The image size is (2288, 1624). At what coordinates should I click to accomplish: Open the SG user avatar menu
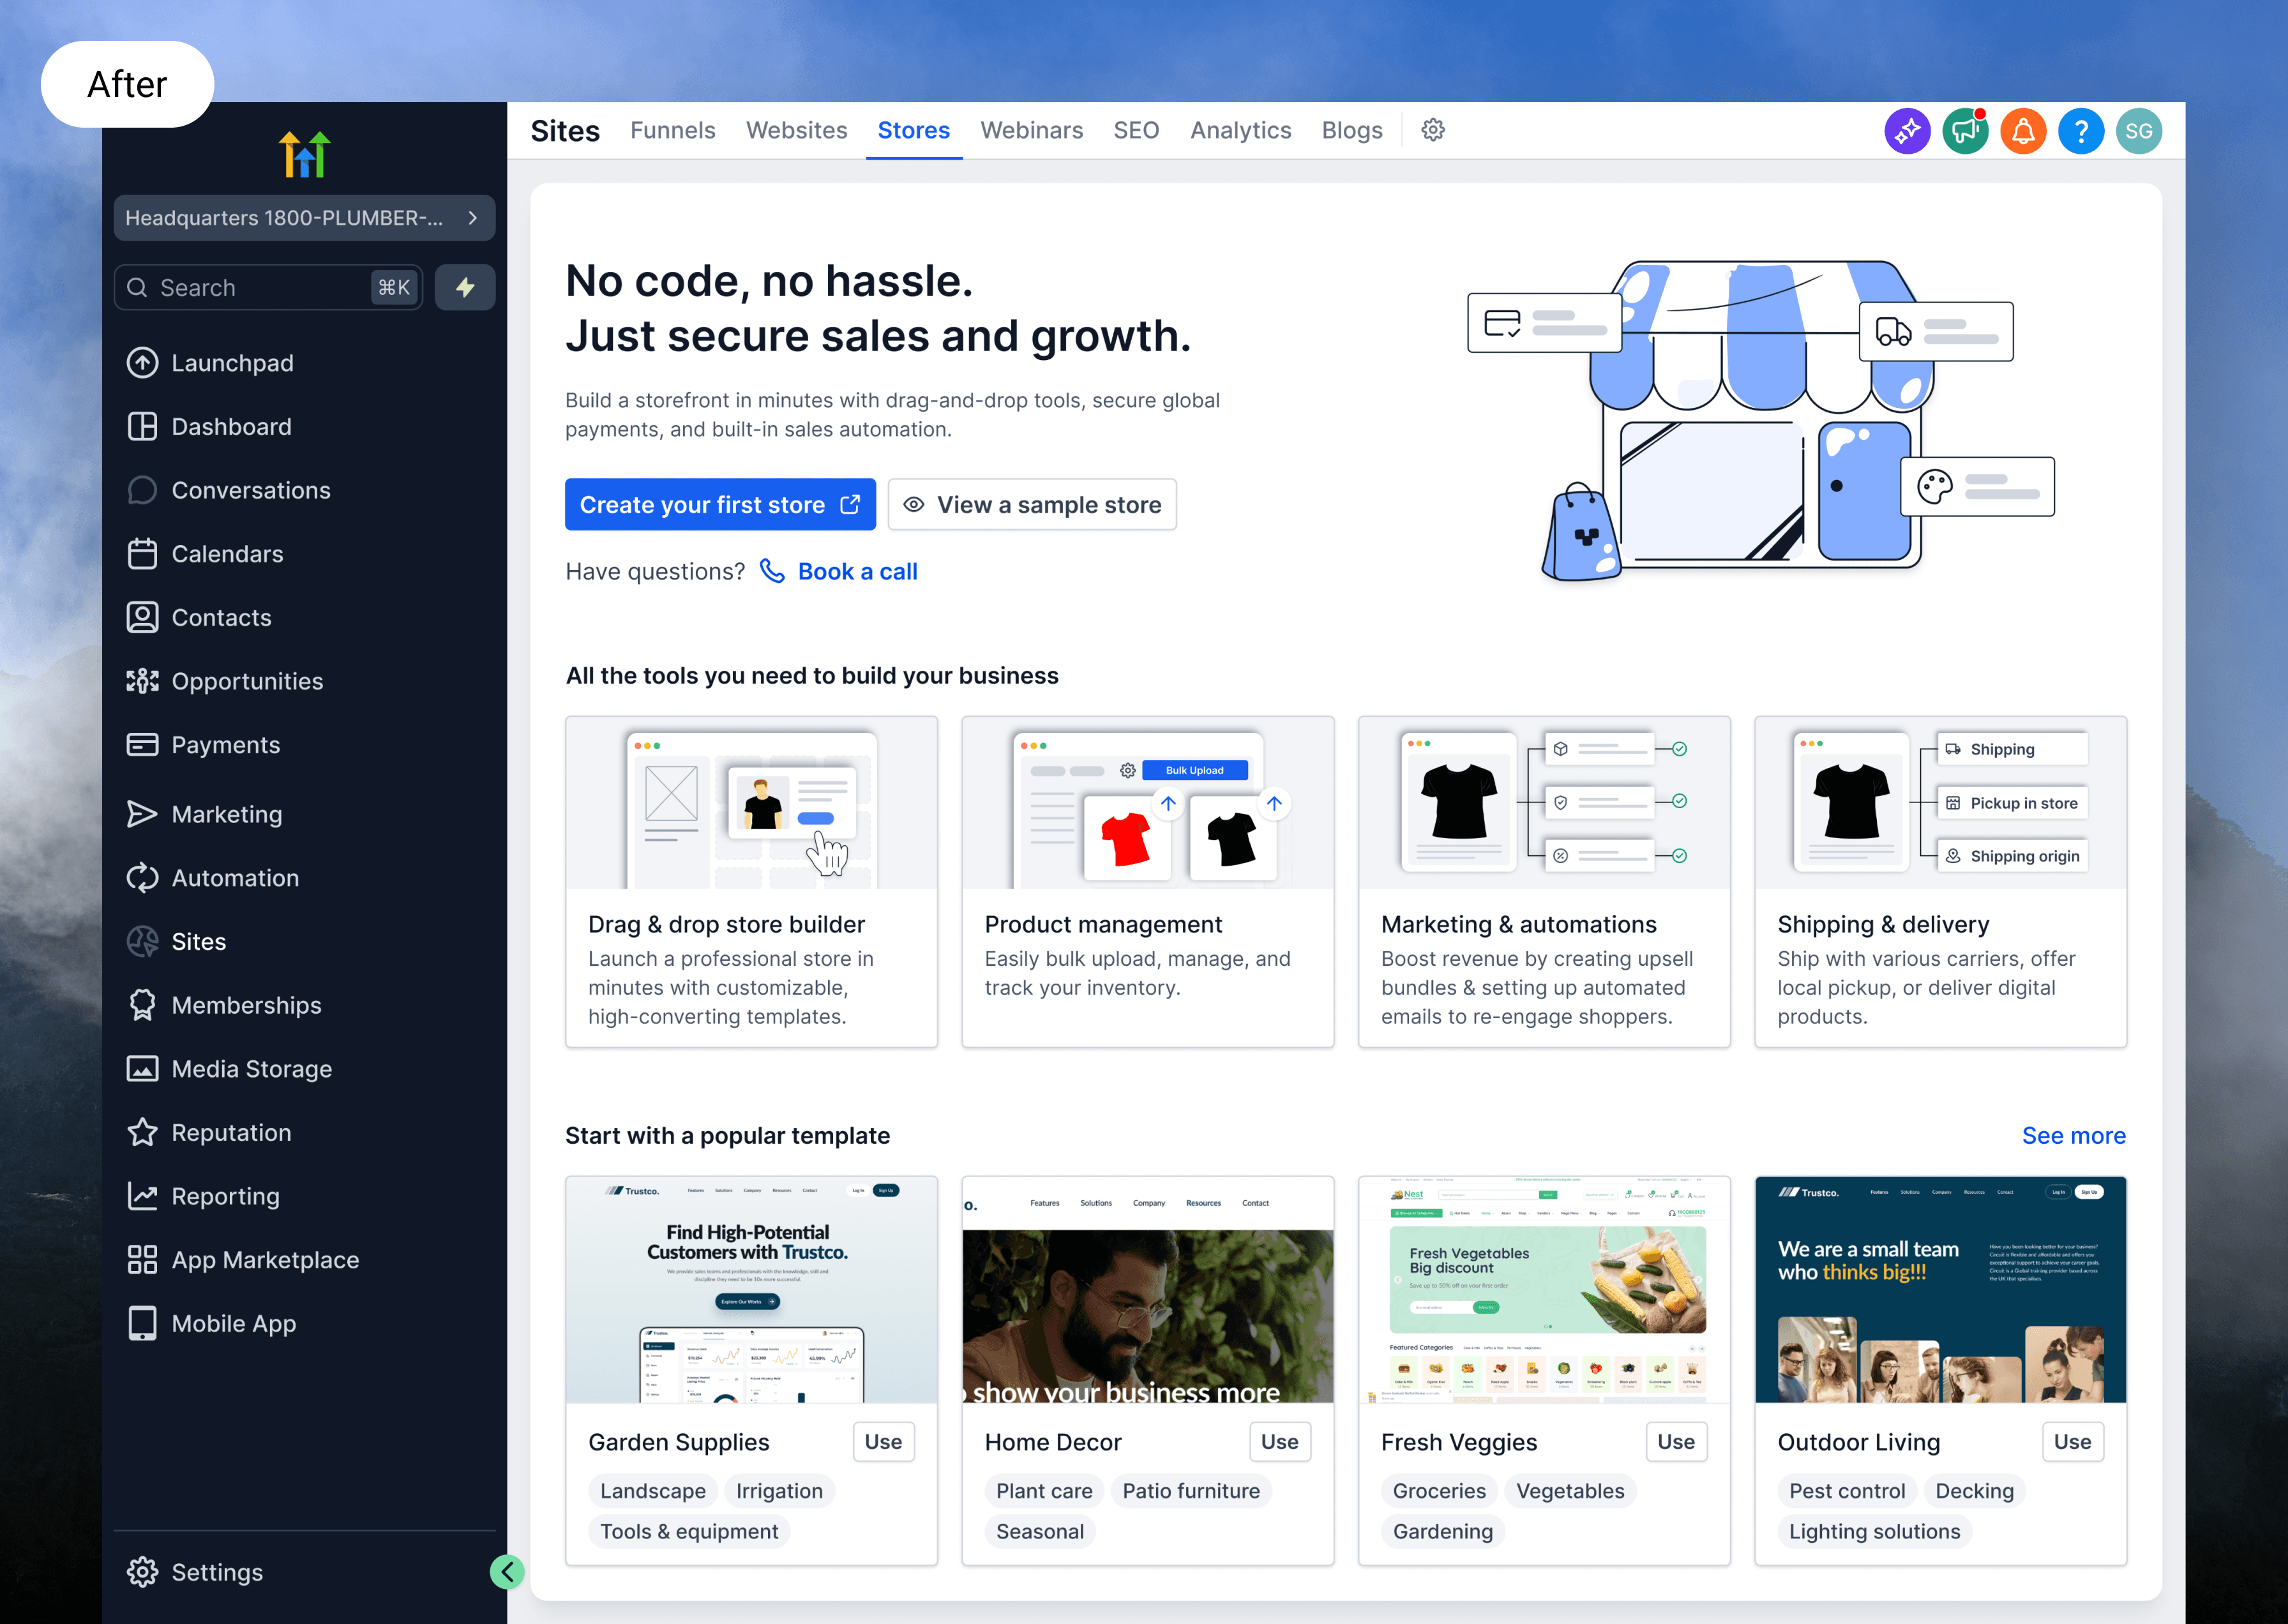click(x=2138, y=131)
